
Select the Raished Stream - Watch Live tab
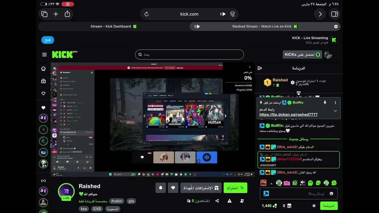[265, 26]
